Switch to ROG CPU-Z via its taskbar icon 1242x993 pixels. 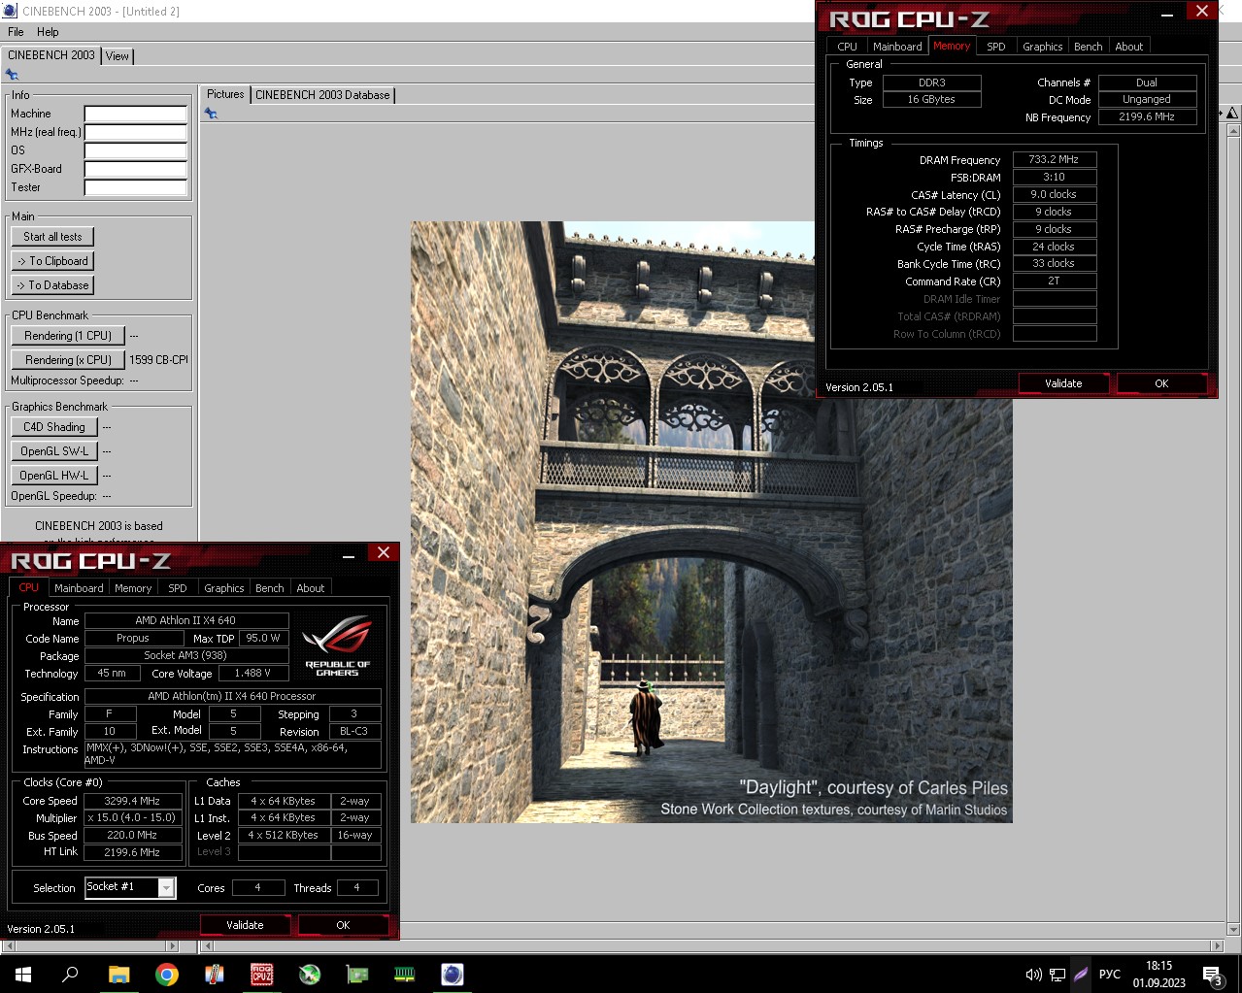[261, 974]
